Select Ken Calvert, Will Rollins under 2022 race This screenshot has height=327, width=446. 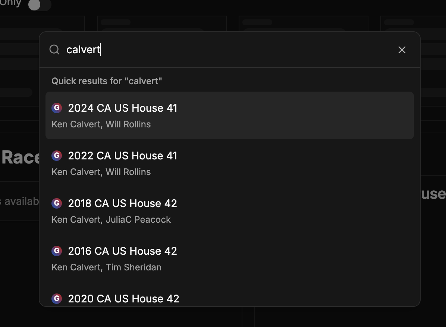coord(101,172)
